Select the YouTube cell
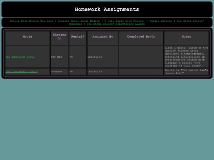Screen dimensions: 214x160 point(59,72)
